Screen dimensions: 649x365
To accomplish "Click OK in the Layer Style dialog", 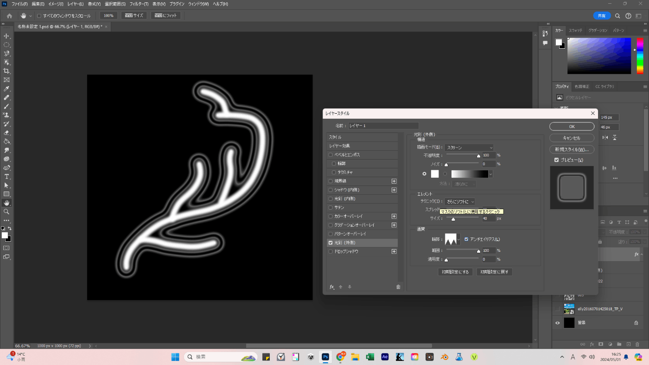I will point(572,127).
